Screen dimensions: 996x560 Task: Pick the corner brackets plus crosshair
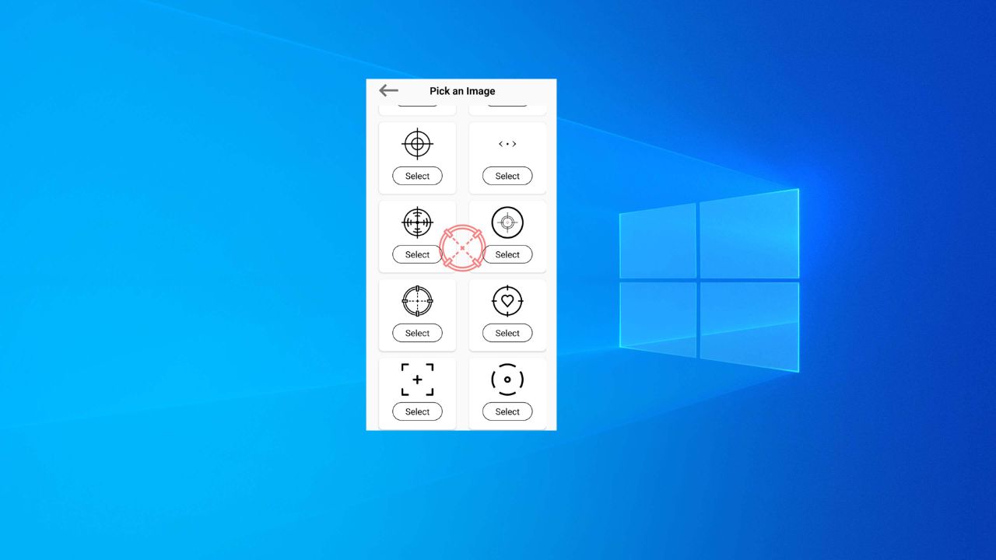[417, 380]
